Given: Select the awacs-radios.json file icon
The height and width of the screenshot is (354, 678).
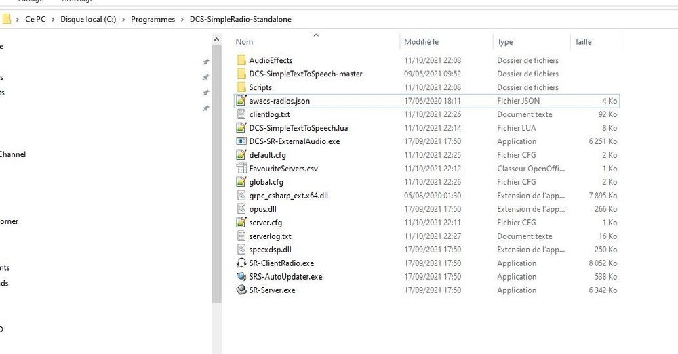Looking at the screenshot, I should click(x=241, y=101).
